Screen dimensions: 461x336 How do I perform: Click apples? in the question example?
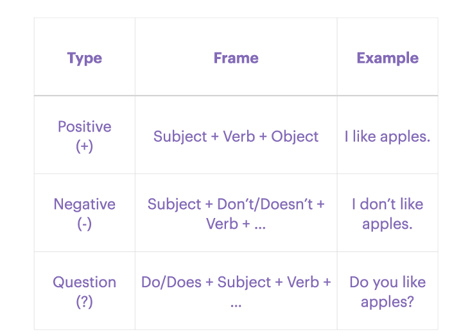[387, 301]
